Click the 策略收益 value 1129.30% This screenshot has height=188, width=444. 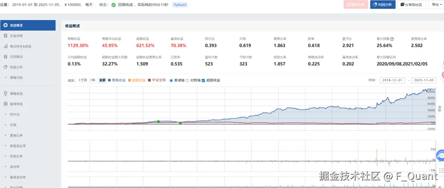click(78, 45)
